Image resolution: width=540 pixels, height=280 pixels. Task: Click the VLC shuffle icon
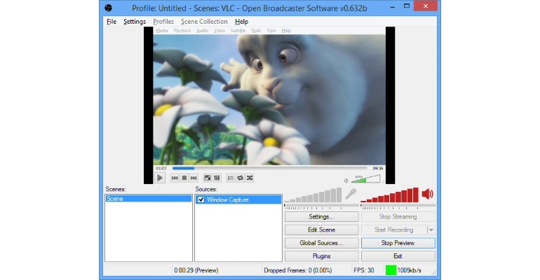click(x=250, y=178)
